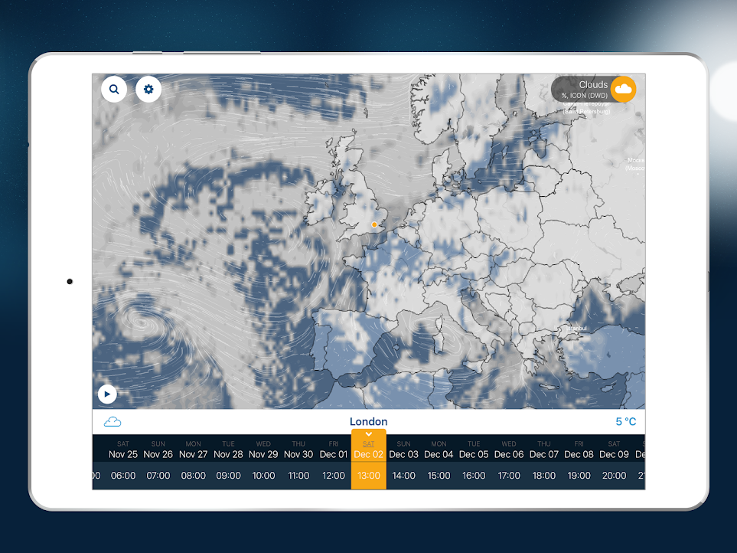Jump to 12:00 on the timeline
The height and width of the screenshot is (553, 737).
coord(334,476)
